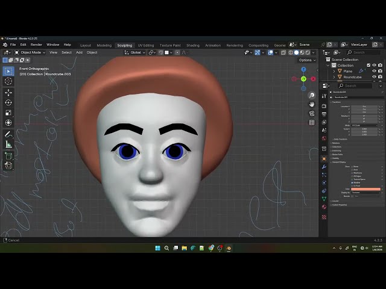The width and height of the screenshot is (386, 289).
Task: Toggle viewport overlays button
Action: click(270, 52)
